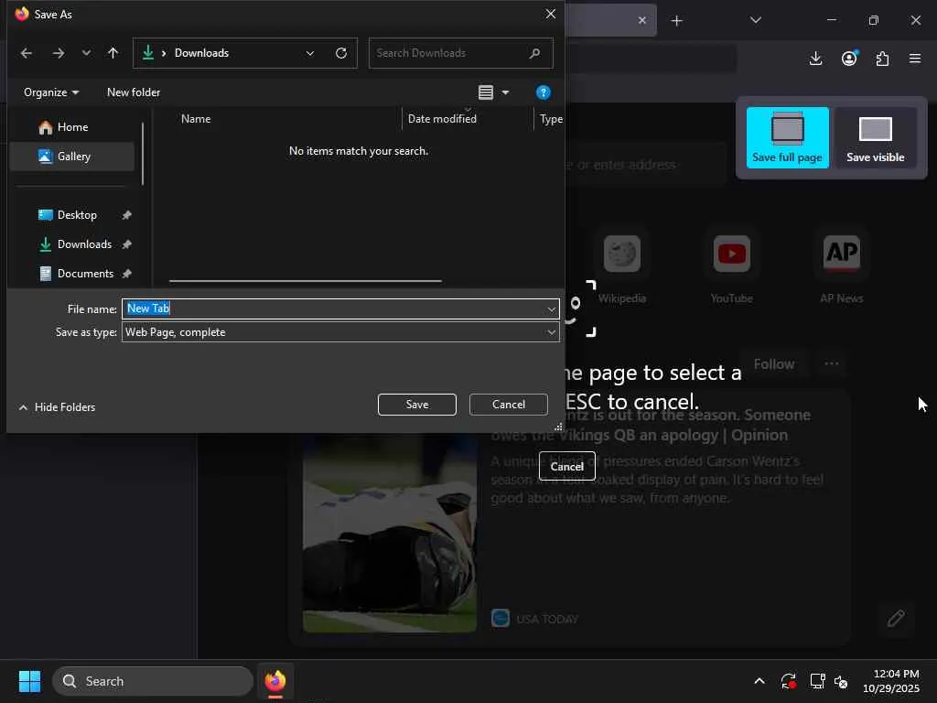Open the Firefox application menu
This screenshot has width=937, height=703.
click(914, 59)
